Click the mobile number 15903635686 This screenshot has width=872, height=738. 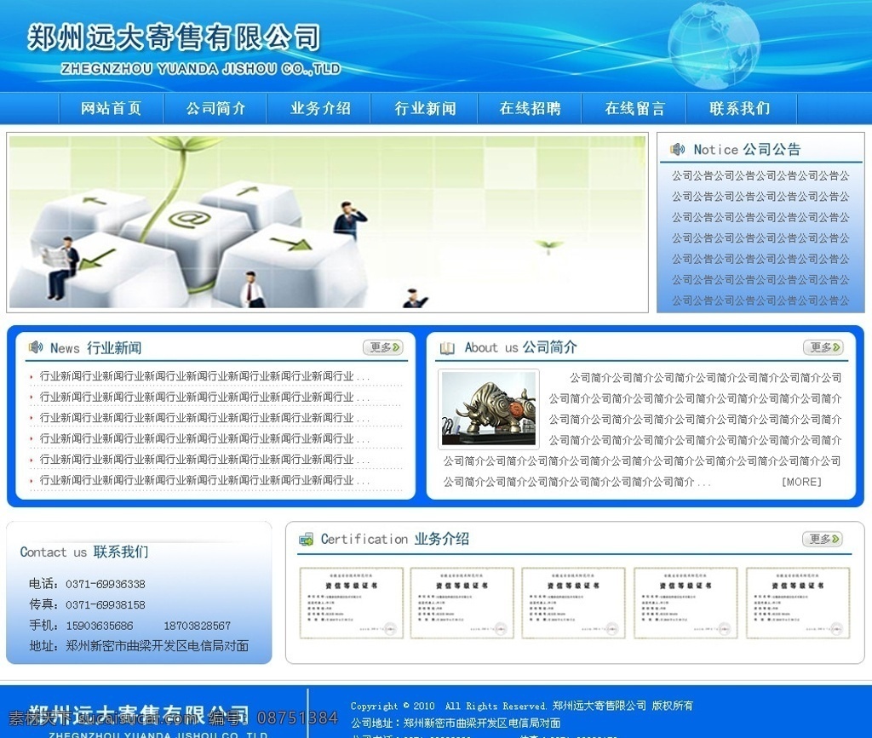(x=100, y=626)
